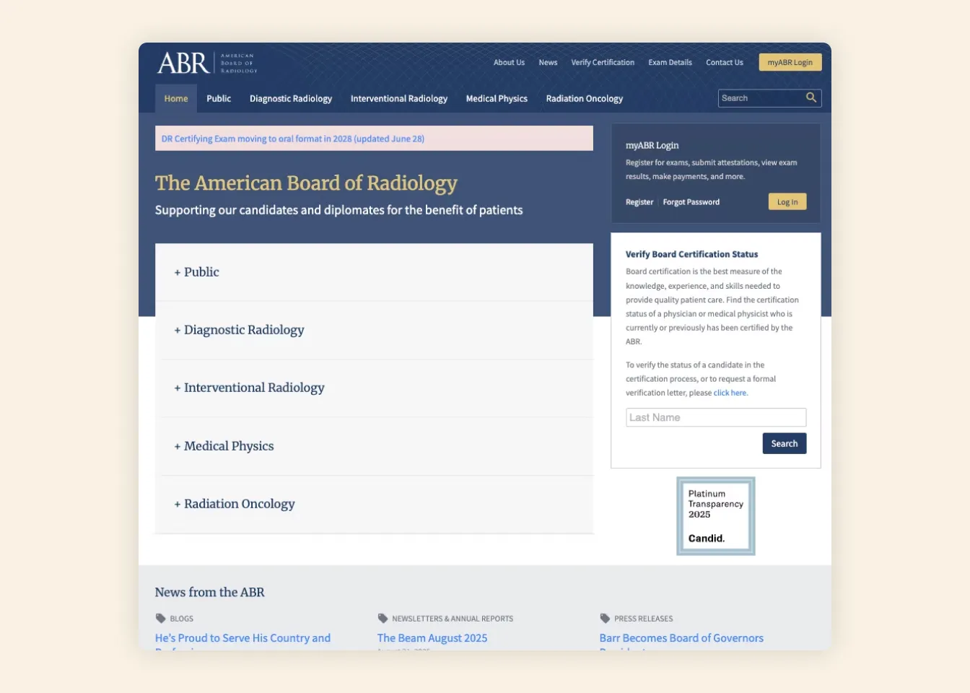This screenshot has height=693, width=970.
Task: Click the Search button under Last Name
Action: pos(785,443)
